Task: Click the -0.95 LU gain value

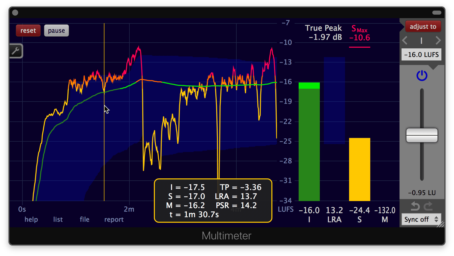Action: 422,193
